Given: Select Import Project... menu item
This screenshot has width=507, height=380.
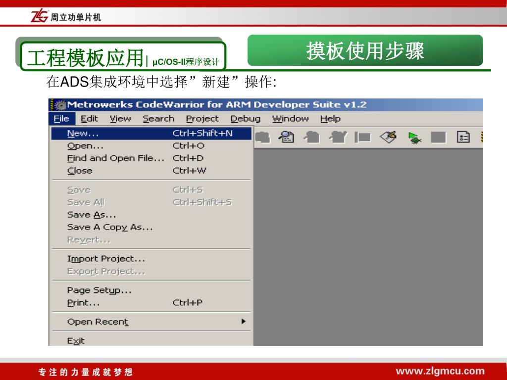Looking at the screenshot, I should point(152,259).
